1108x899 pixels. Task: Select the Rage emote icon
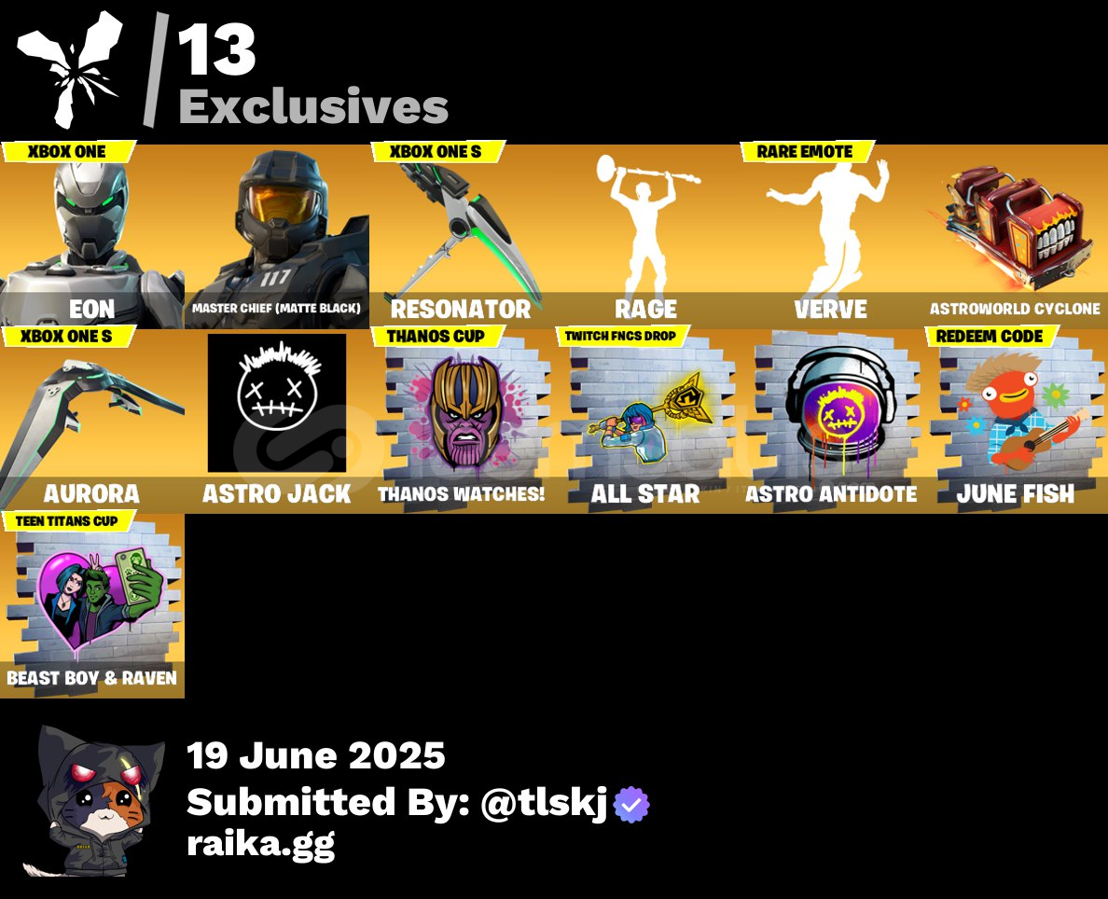pyautogui.click(x=646, y=236)
